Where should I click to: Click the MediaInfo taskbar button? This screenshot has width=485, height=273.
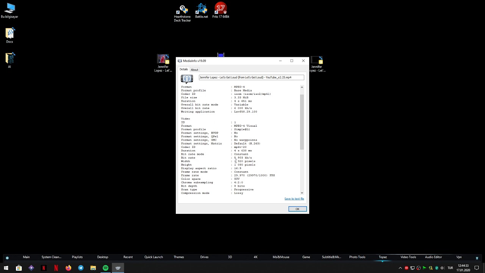[x=118, y=268]
